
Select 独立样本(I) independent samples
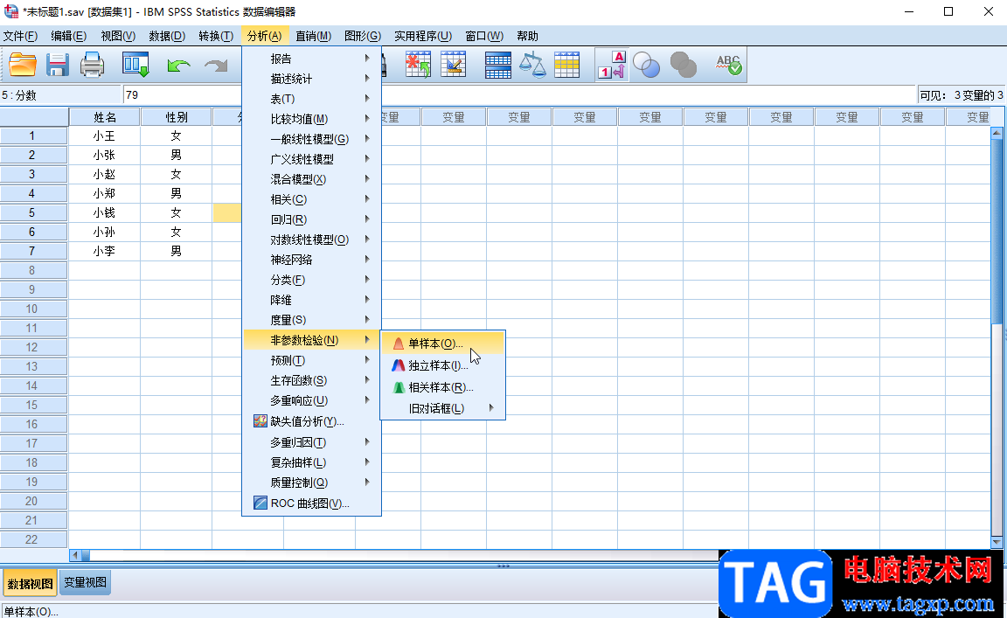443,365
